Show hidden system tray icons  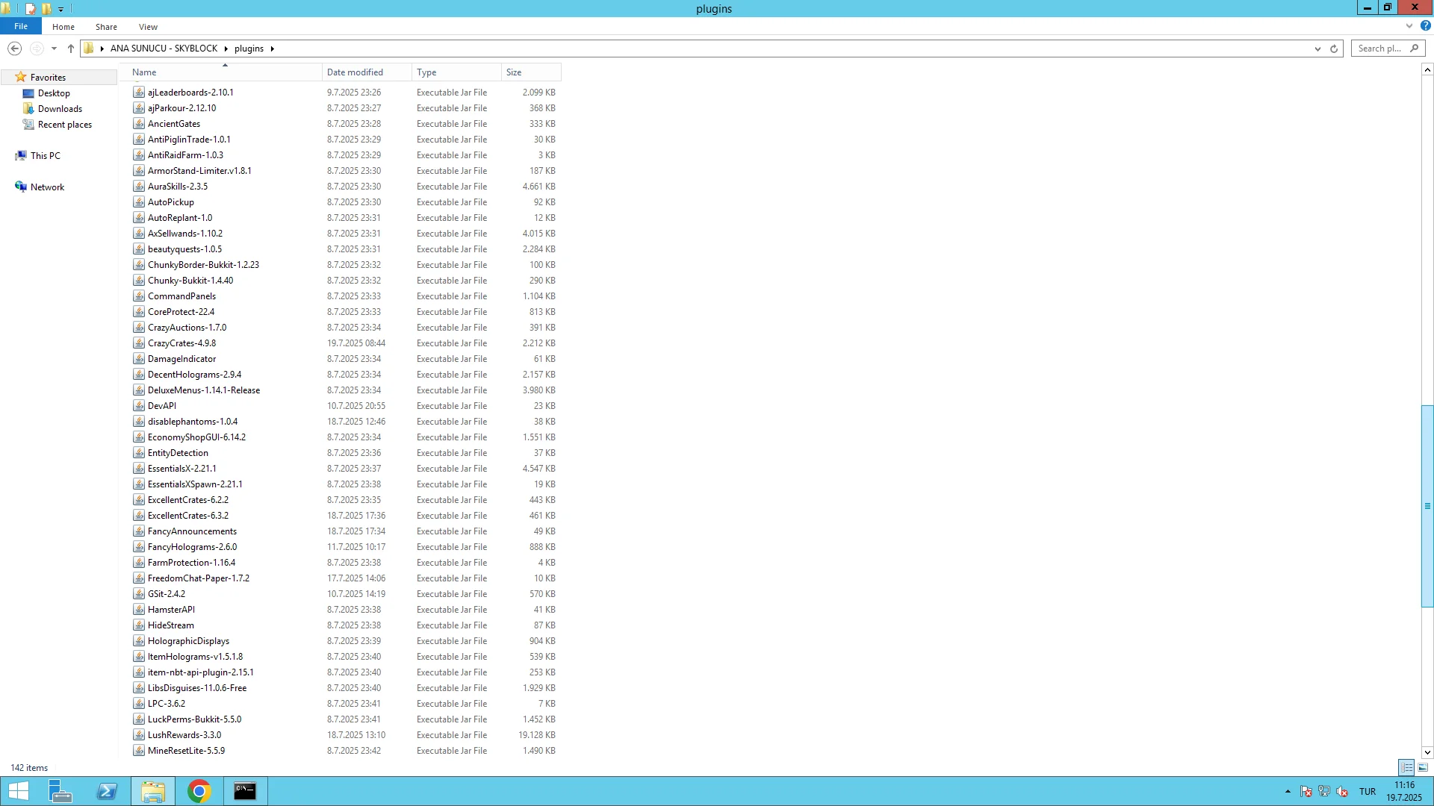point(1288,791)
